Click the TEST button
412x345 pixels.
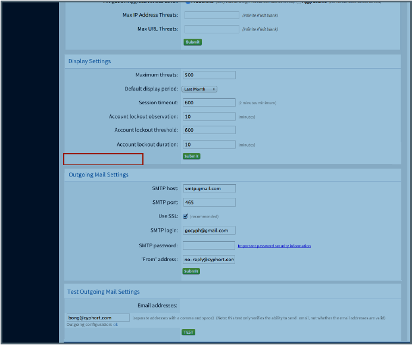pos(188,332)
